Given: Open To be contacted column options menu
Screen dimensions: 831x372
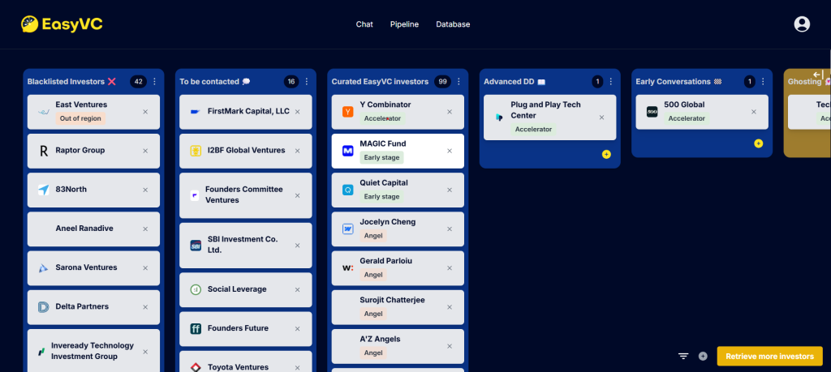Looking at the screenshot, I should click(307, 82).
